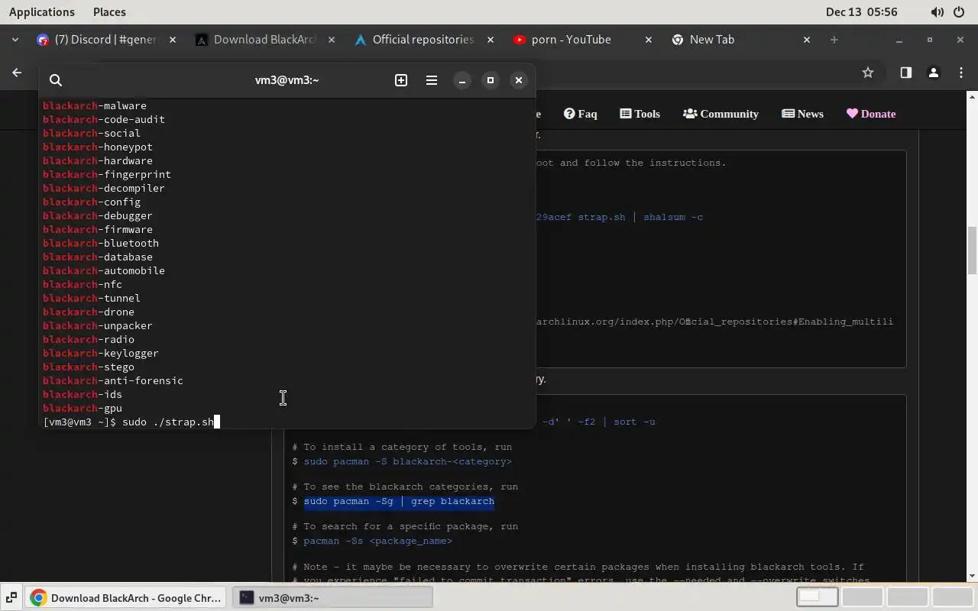Image resolution: width=978 pixels, height=611 pixels.
Task: Open the Places menu
Action: coord(109,12)
